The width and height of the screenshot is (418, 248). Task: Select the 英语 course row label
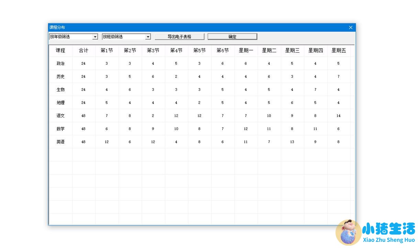60,142
